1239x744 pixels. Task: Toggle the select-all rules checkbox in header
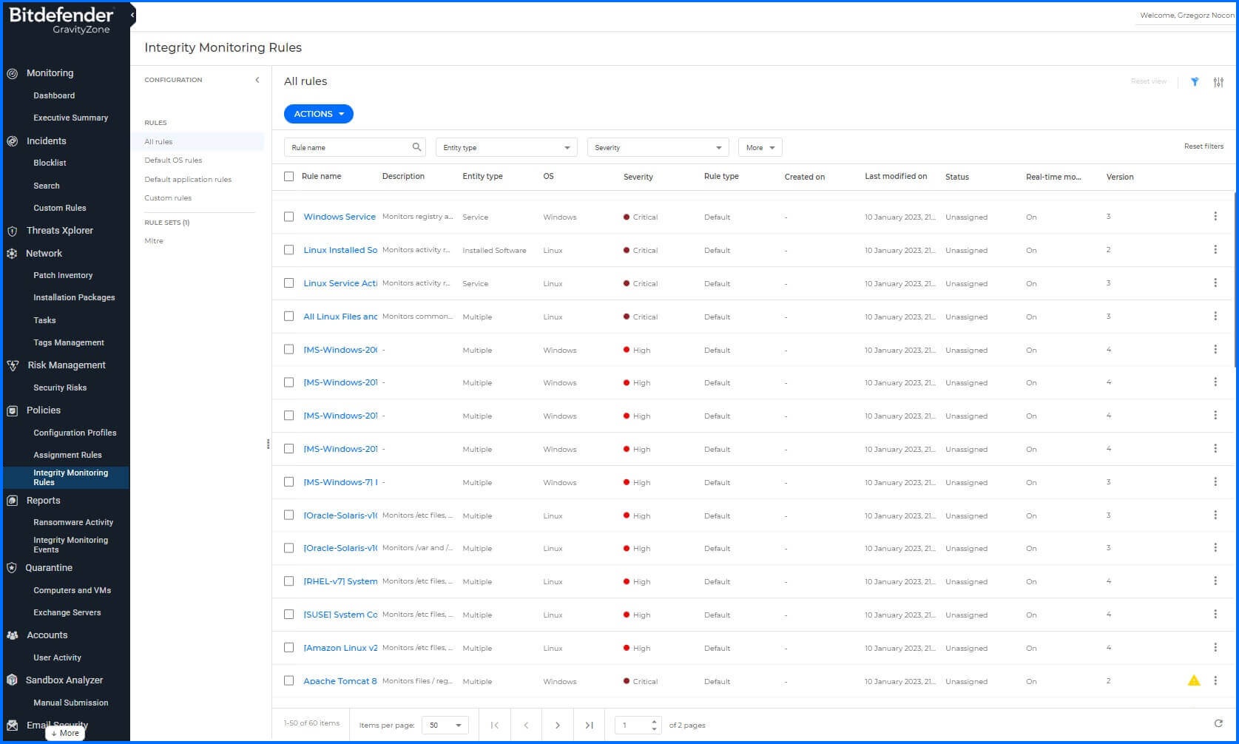pos(289,177)
